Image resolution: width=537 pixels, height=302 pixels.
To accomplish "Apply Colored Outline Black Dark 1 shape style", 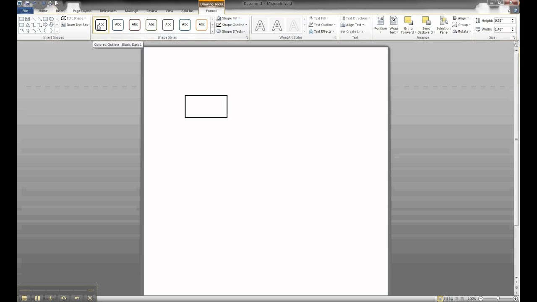I will pos(101,24).
